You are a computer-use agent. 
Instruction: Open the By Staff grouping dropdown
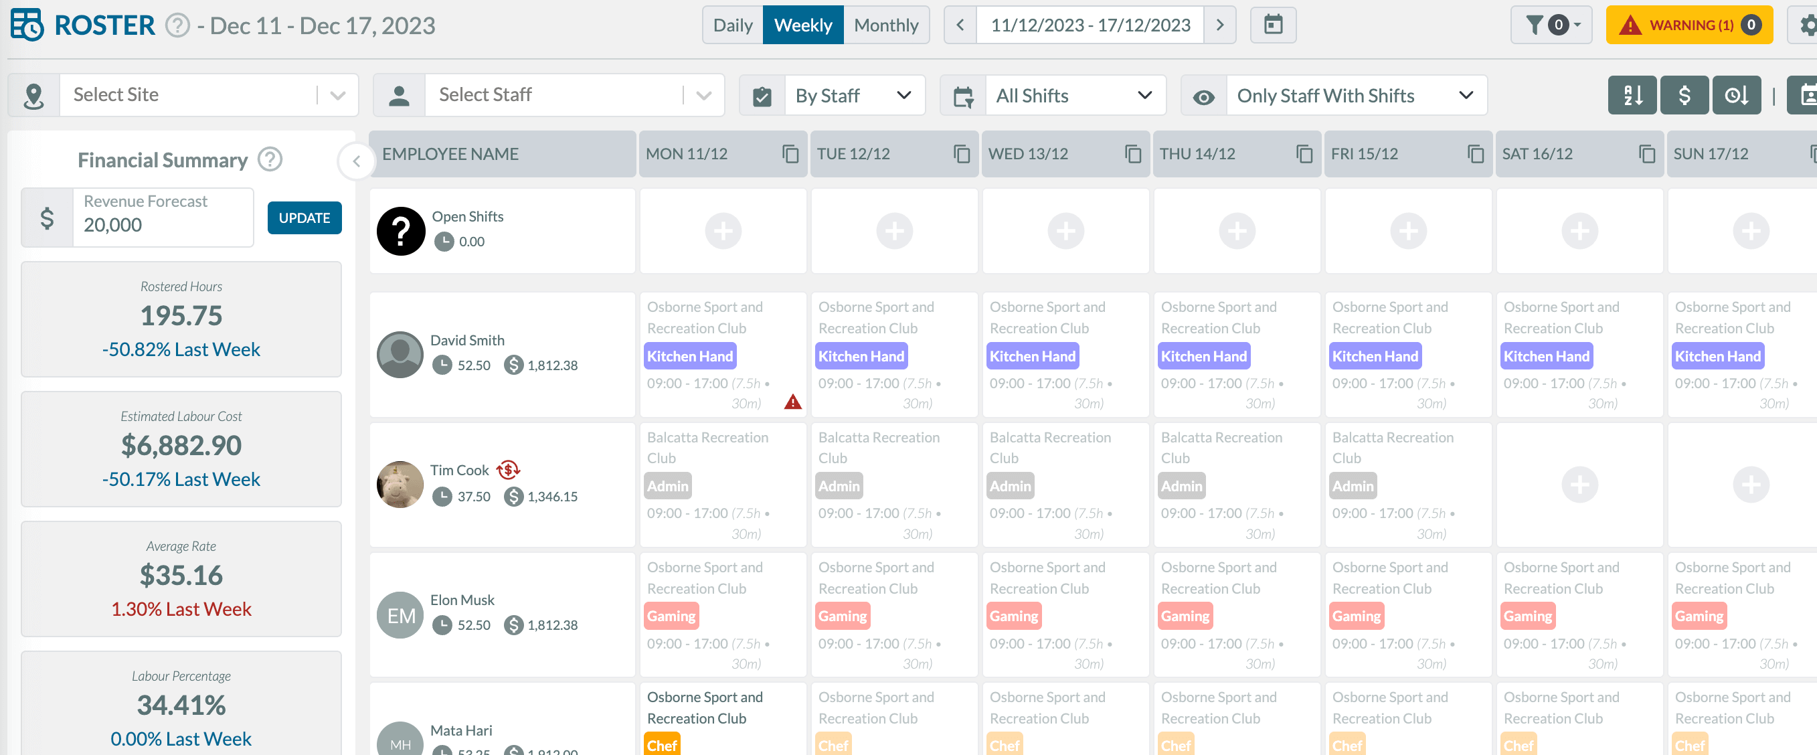854,95
